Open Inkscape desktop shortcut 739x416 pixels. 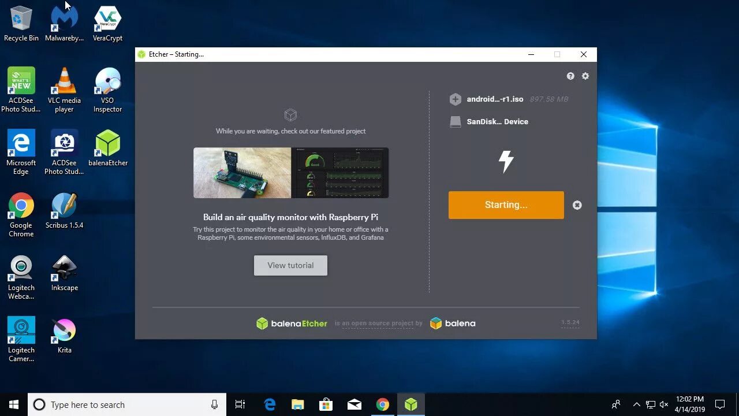65,273
